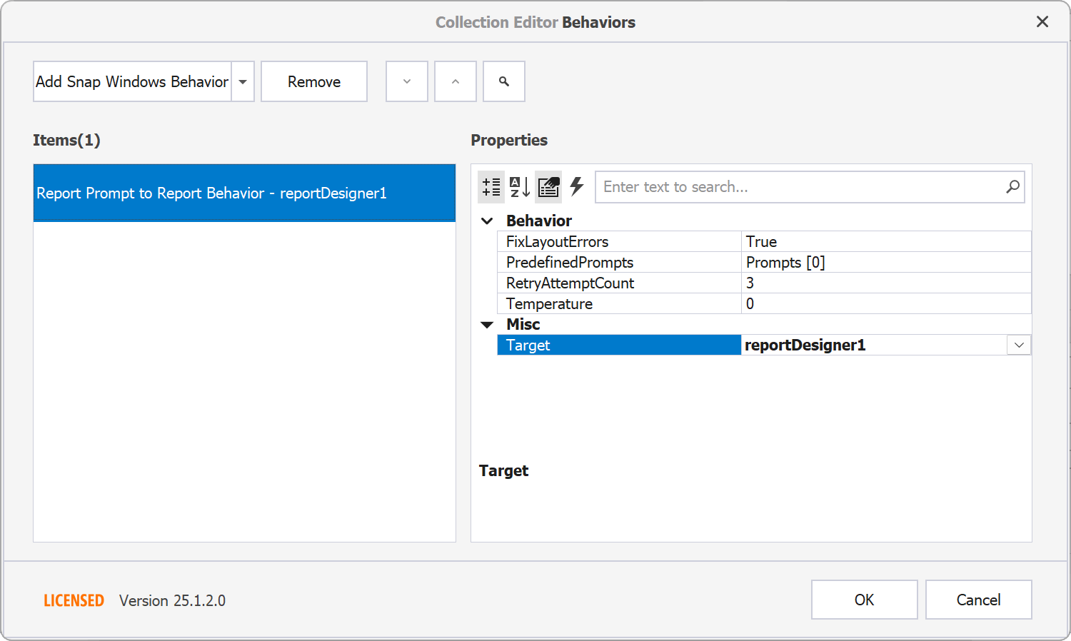
Task: Collapse the Misc category
Action: (x=486, y=324)
